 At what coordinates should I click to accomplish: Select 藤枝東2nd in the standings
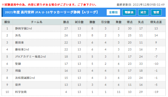coord(22,49)
